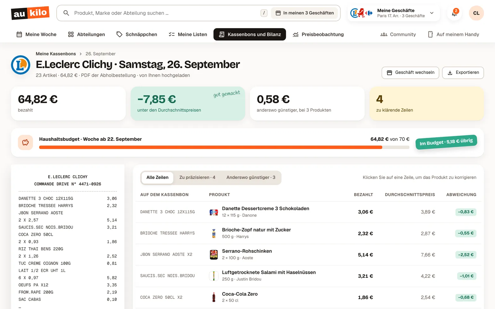Click OEUFS PA X12 line on receipt
Viewport: 495px width, 309px height.
(68, 285)
